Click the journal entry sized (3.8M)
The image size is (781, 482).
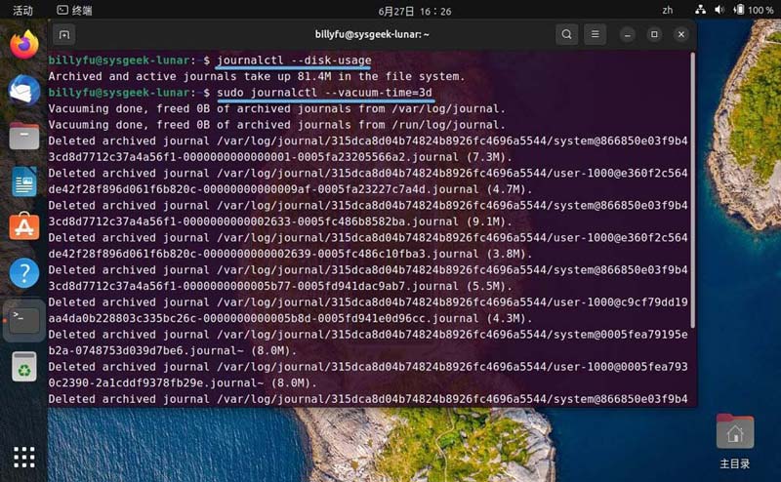tap(368, 246)
